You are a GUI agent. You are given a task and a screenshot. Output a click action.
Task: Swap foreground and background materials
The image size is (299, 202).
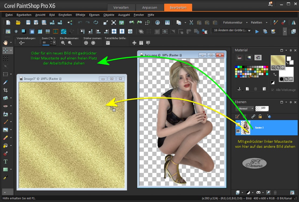tap(275, 74)
